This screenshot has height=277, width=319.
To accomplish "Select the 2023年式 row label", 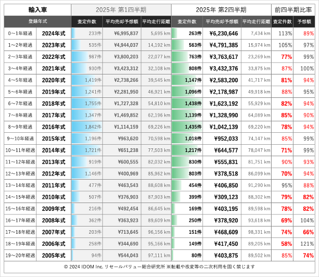I will tap(54, 45).
